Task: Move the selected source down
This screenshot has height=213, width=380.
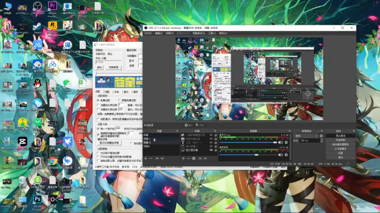Action: (x=205, y=159)
